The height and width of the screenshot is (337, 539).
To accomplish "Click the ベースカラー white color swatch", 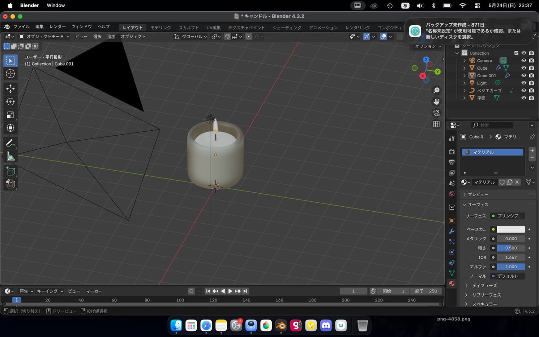I will pos(511,229).
